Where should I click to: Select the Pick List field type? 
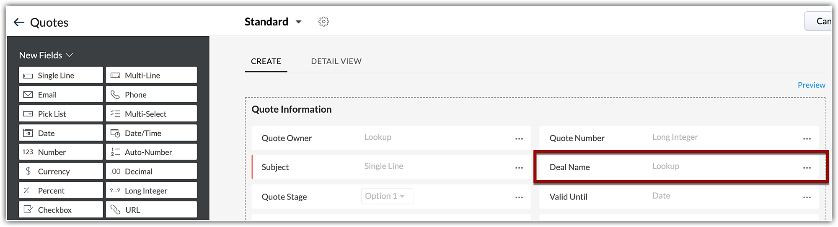(61, 114)
